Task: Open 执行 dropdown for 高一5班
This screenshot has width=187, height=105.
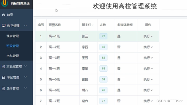Action: click(148, 79)
